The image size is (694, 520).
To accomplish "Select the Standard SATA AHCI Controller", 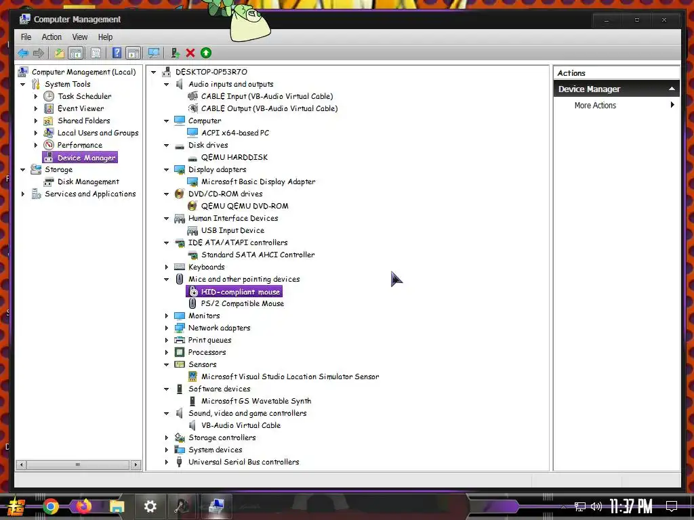I will (258, 255).
